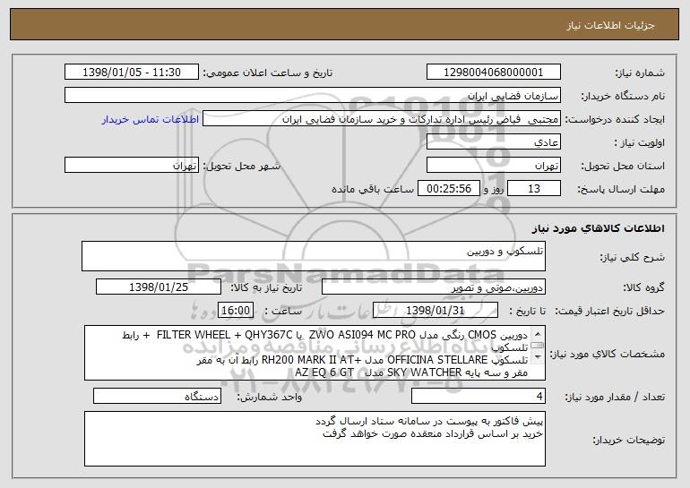Click the label مهلت ارسال پاسخ
This screenshot has width=690, height=488.
point(621,189)
